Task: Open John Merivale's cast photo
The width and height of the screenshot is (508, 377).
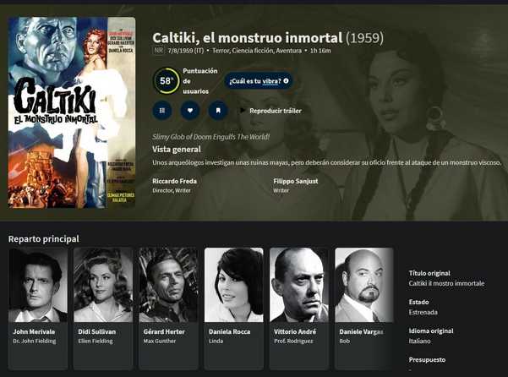Action: (x=38, y=285)
